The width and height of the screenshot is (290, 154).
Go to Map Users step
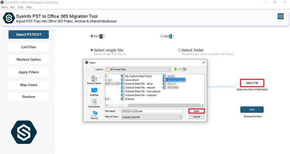click(29, 85)
